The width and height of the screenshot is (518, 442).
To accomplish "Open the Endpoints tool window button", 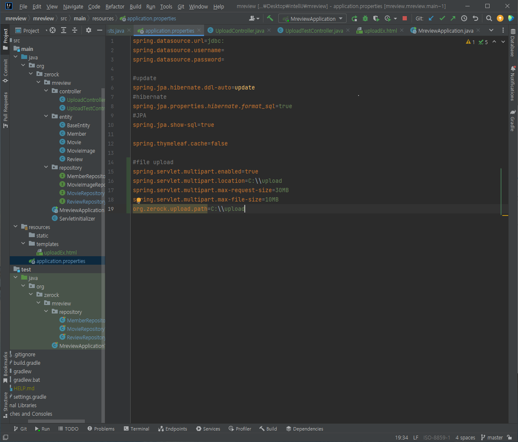I will coord(173,429).
